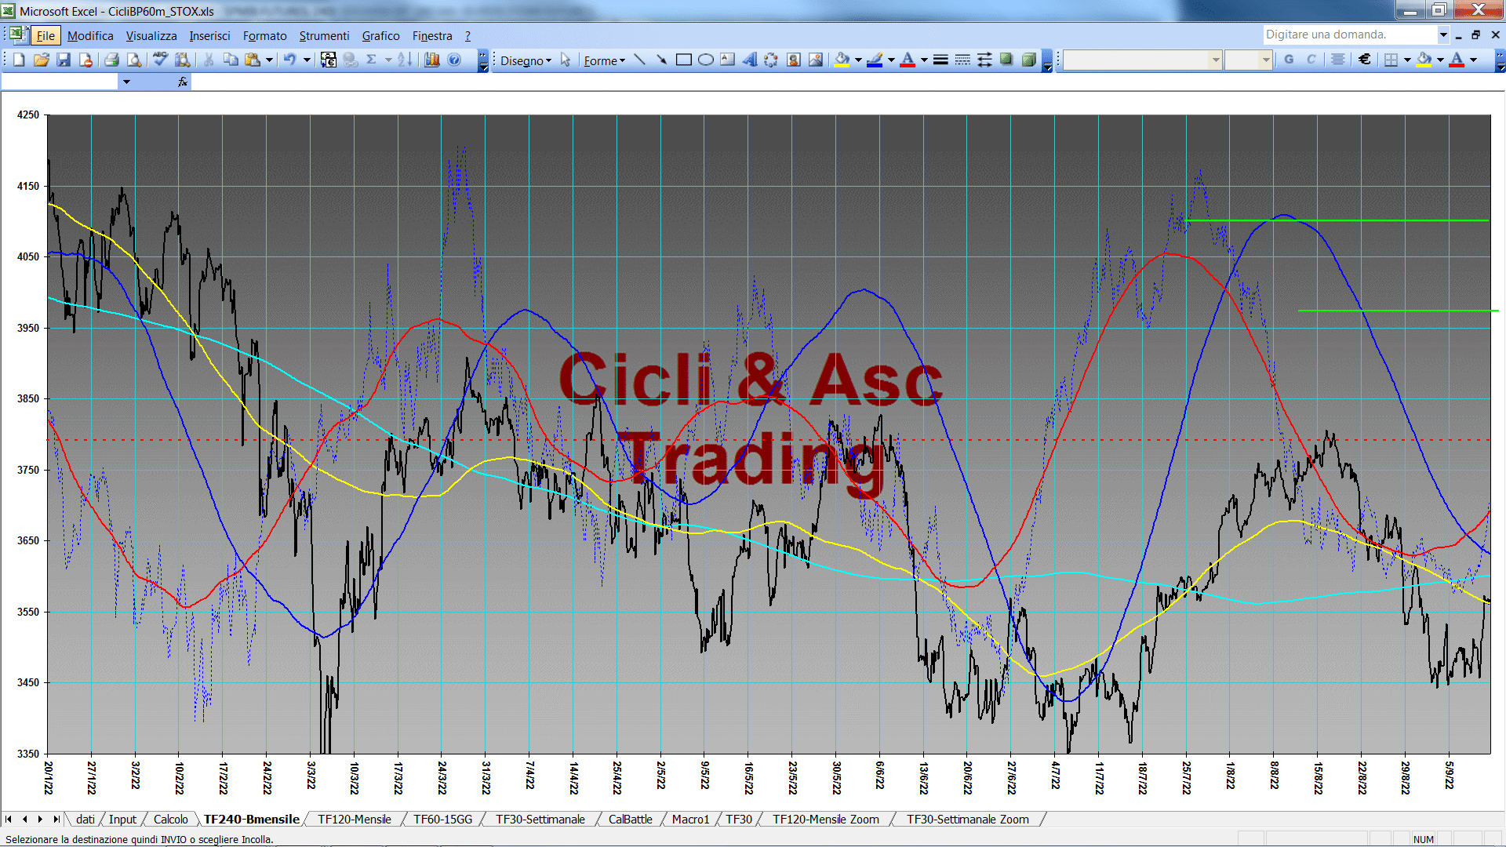Open Print Preview icon
Viewport: 1506px width, 847px height.
(134, 60)
